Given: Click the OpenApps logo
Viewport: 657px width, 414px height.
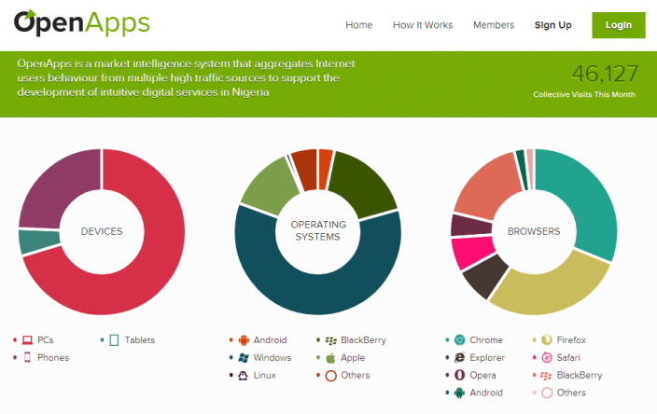Looking at the screenshot, I should point(81,24).
